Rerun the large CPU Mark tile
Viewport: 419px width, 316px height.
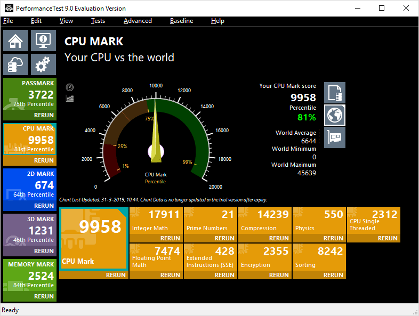click(x=116, y=275)
